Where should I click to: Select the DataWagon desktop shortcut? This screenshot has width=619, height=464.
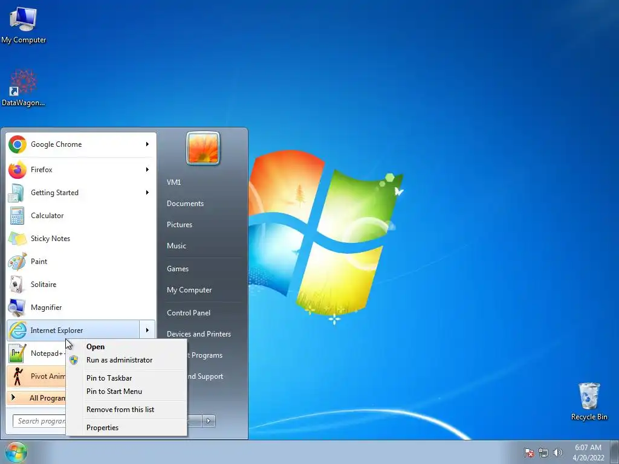click(24, 88)
